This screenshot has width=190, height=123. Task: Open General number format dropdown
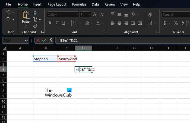pos(176,15)
